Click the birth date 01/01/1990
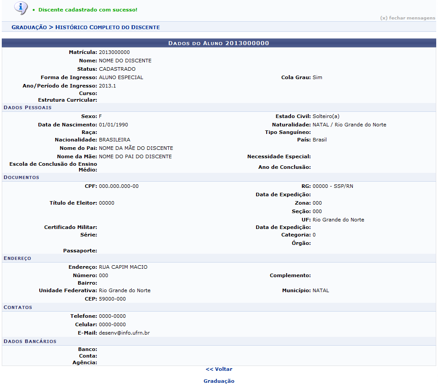The height and width of the screenshot is (385, 438). point(113,125)
